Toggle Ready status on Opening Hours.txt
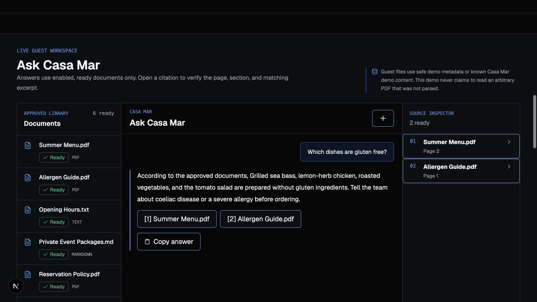The image size is (537, 302). pos(54,222)
